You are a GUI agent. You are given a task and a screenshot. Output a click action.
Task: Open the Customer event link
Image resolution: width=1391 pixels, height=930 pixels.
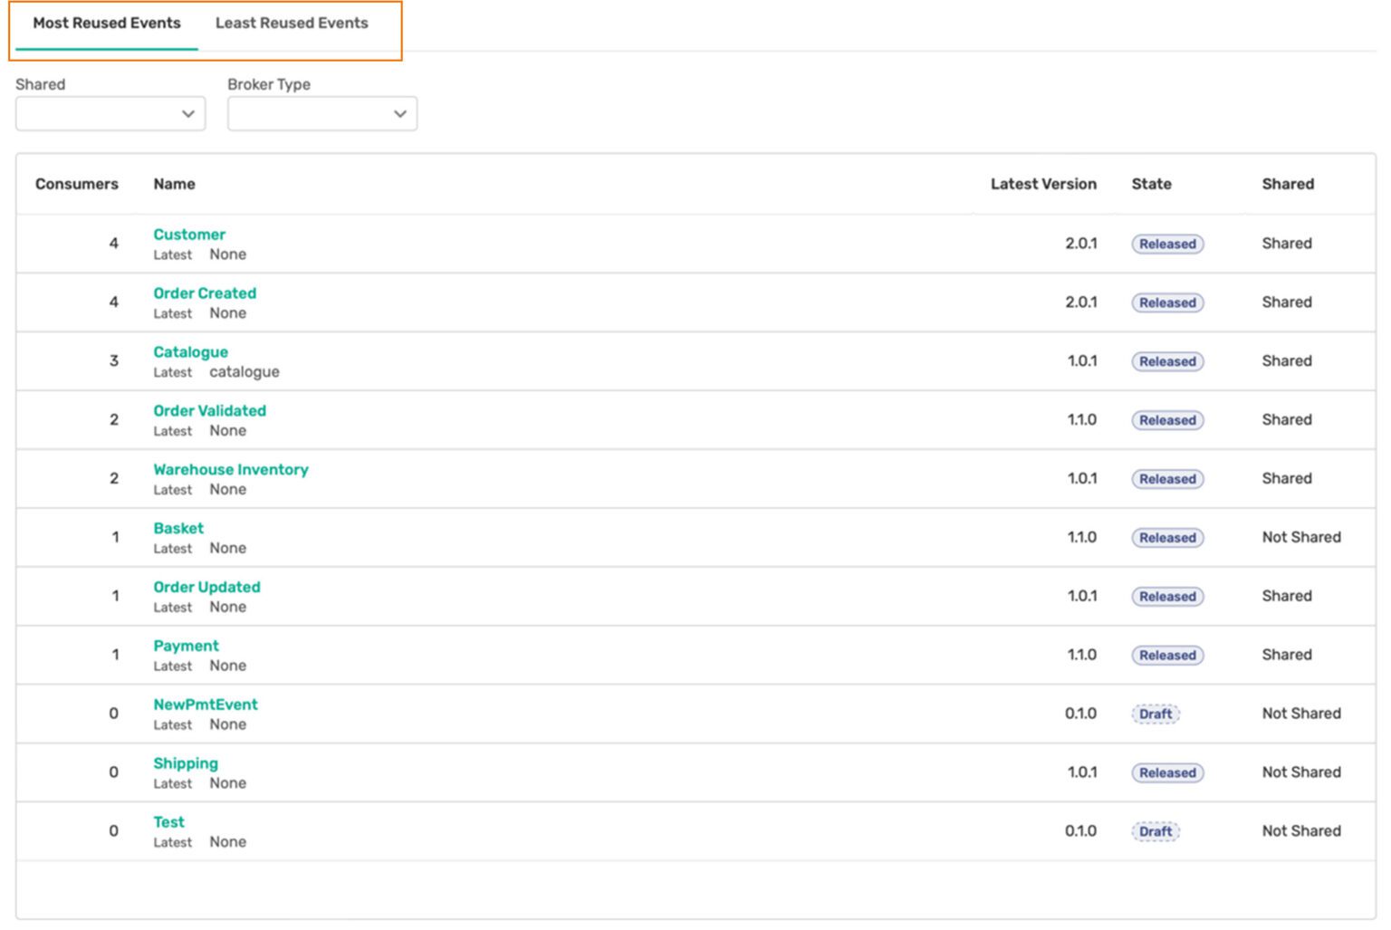(189, 235)
